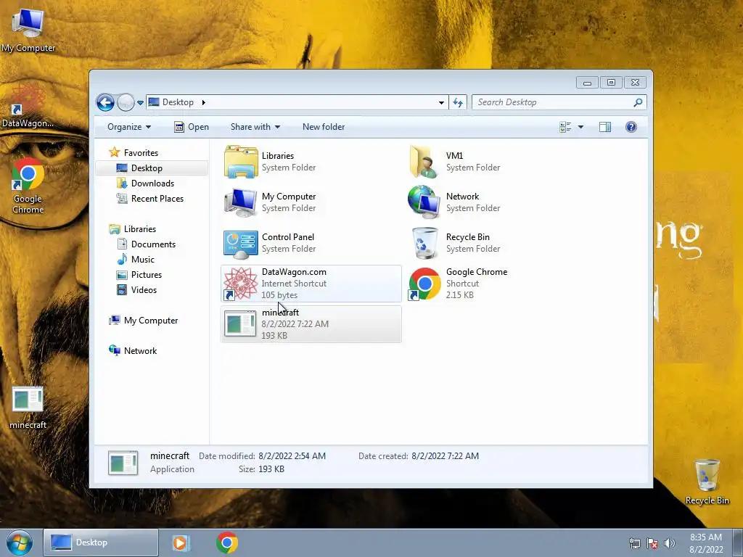
Task: Select Recent Places in navigation pane
Action: tap(157, 199)
